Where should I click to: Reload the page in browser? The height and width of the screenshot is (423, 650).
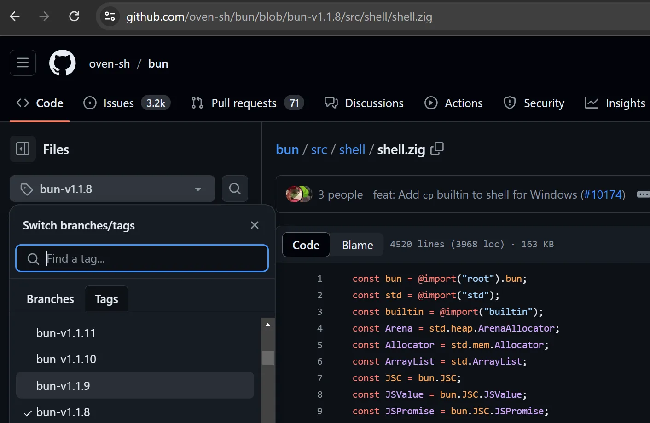(x=74, y=17)
